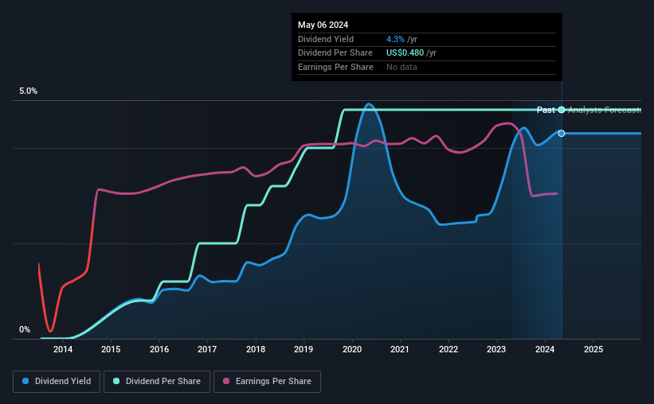Click the 4.3% dividend yield value
The image size is (654, 404).
(x=395, y=39)
